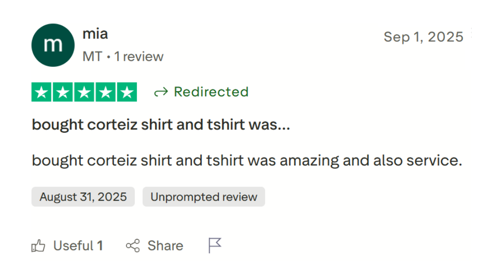Image resolution: width=494 pixels, height=279 pixels.
Task: Click the fourth green rating star
Action: coord(106,92)
